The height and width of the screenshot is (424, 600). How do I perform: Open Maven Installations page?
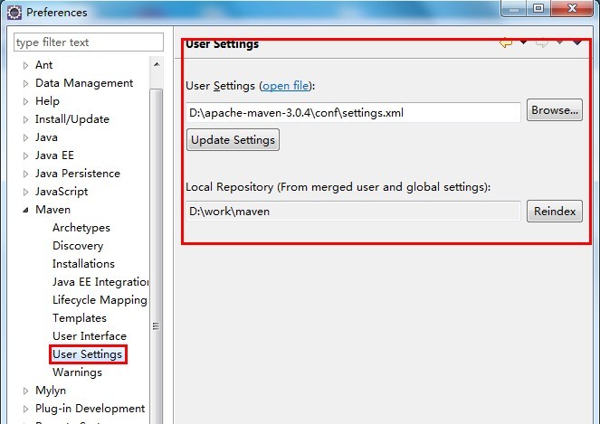(x=83, y=264)
